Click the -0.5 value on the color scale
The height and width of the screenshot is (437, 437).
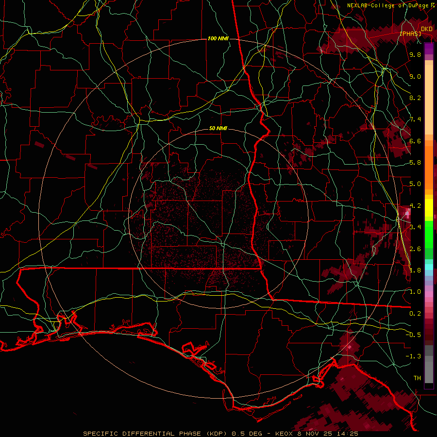click(413, 335)
